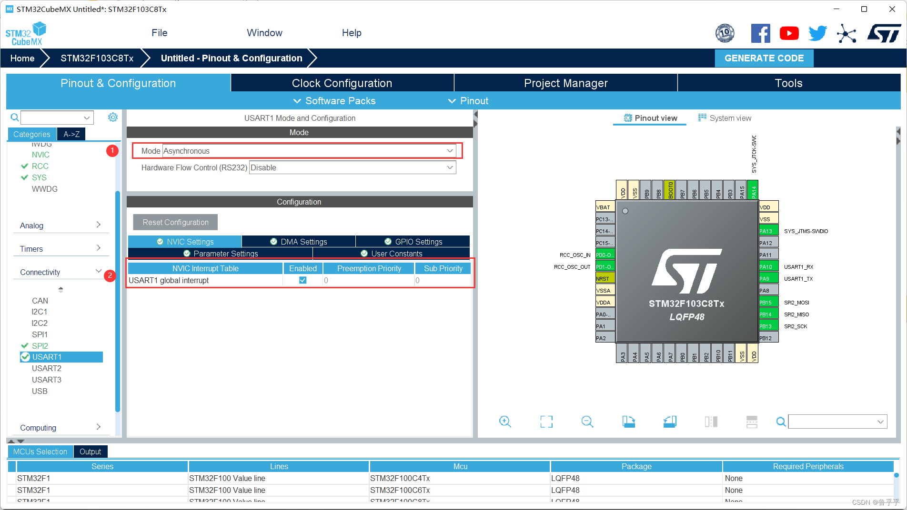Select I2C1 in the peripheral list
Image resolution: width=907 pixels, height=510 pixels.
click(x=40, y=312)
